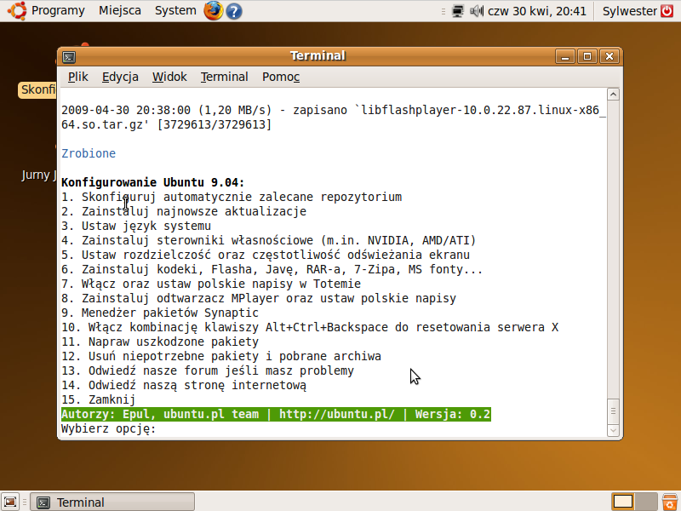The height and width of the screenshot is (511, 681).
Task: Click the terminal scrollbar down arrow
Action: 613,431
